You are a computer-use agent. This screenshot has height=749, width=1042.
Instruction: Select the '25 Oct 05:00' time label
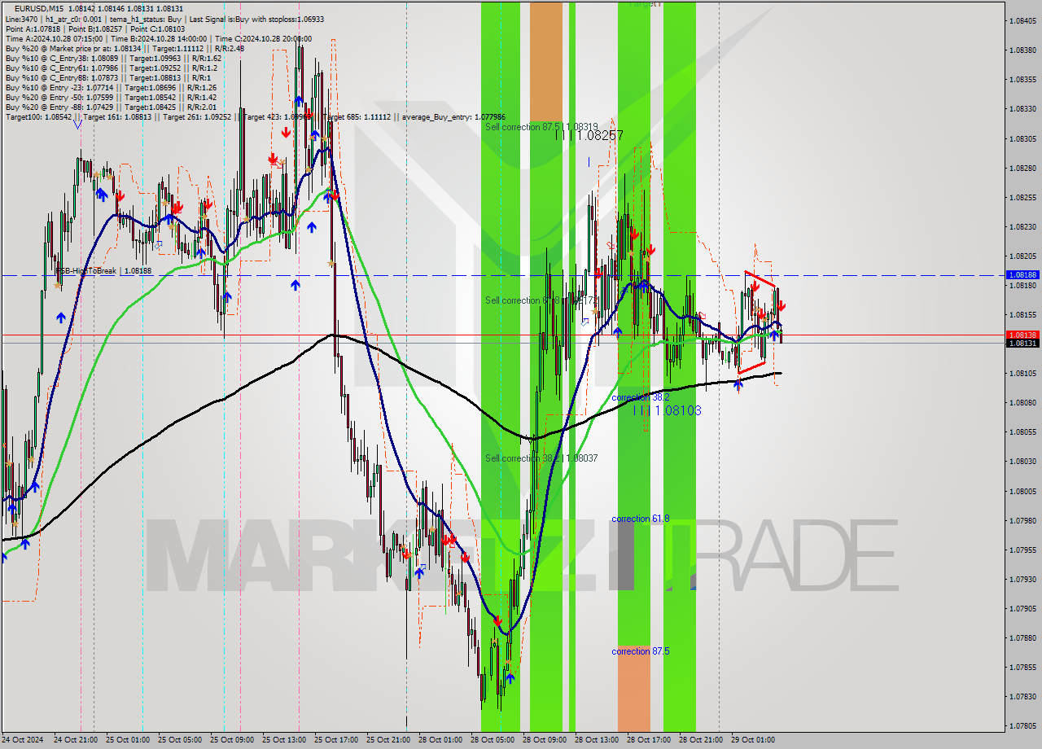[x=181, y=740]
